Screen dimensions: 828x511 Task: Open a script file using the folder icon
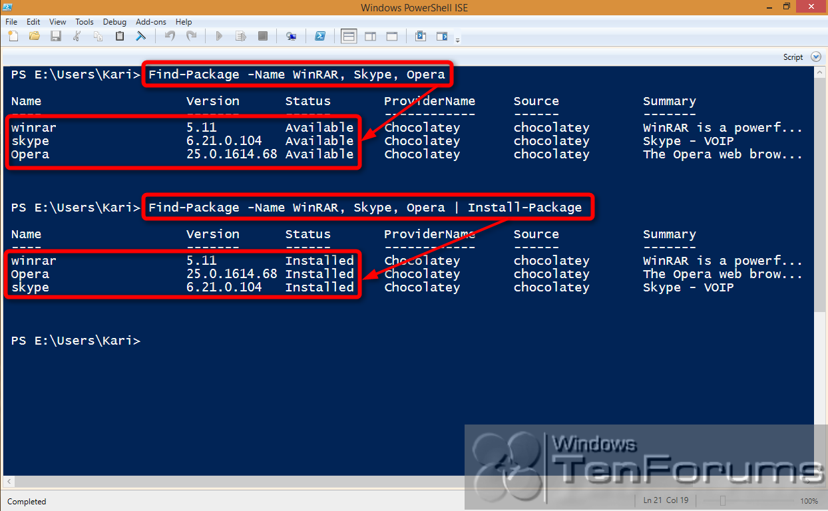(x=35, y=36)
